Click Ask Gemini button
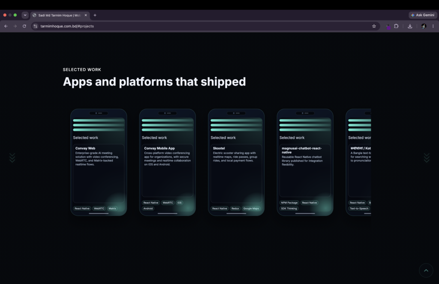 click(422, 15)
